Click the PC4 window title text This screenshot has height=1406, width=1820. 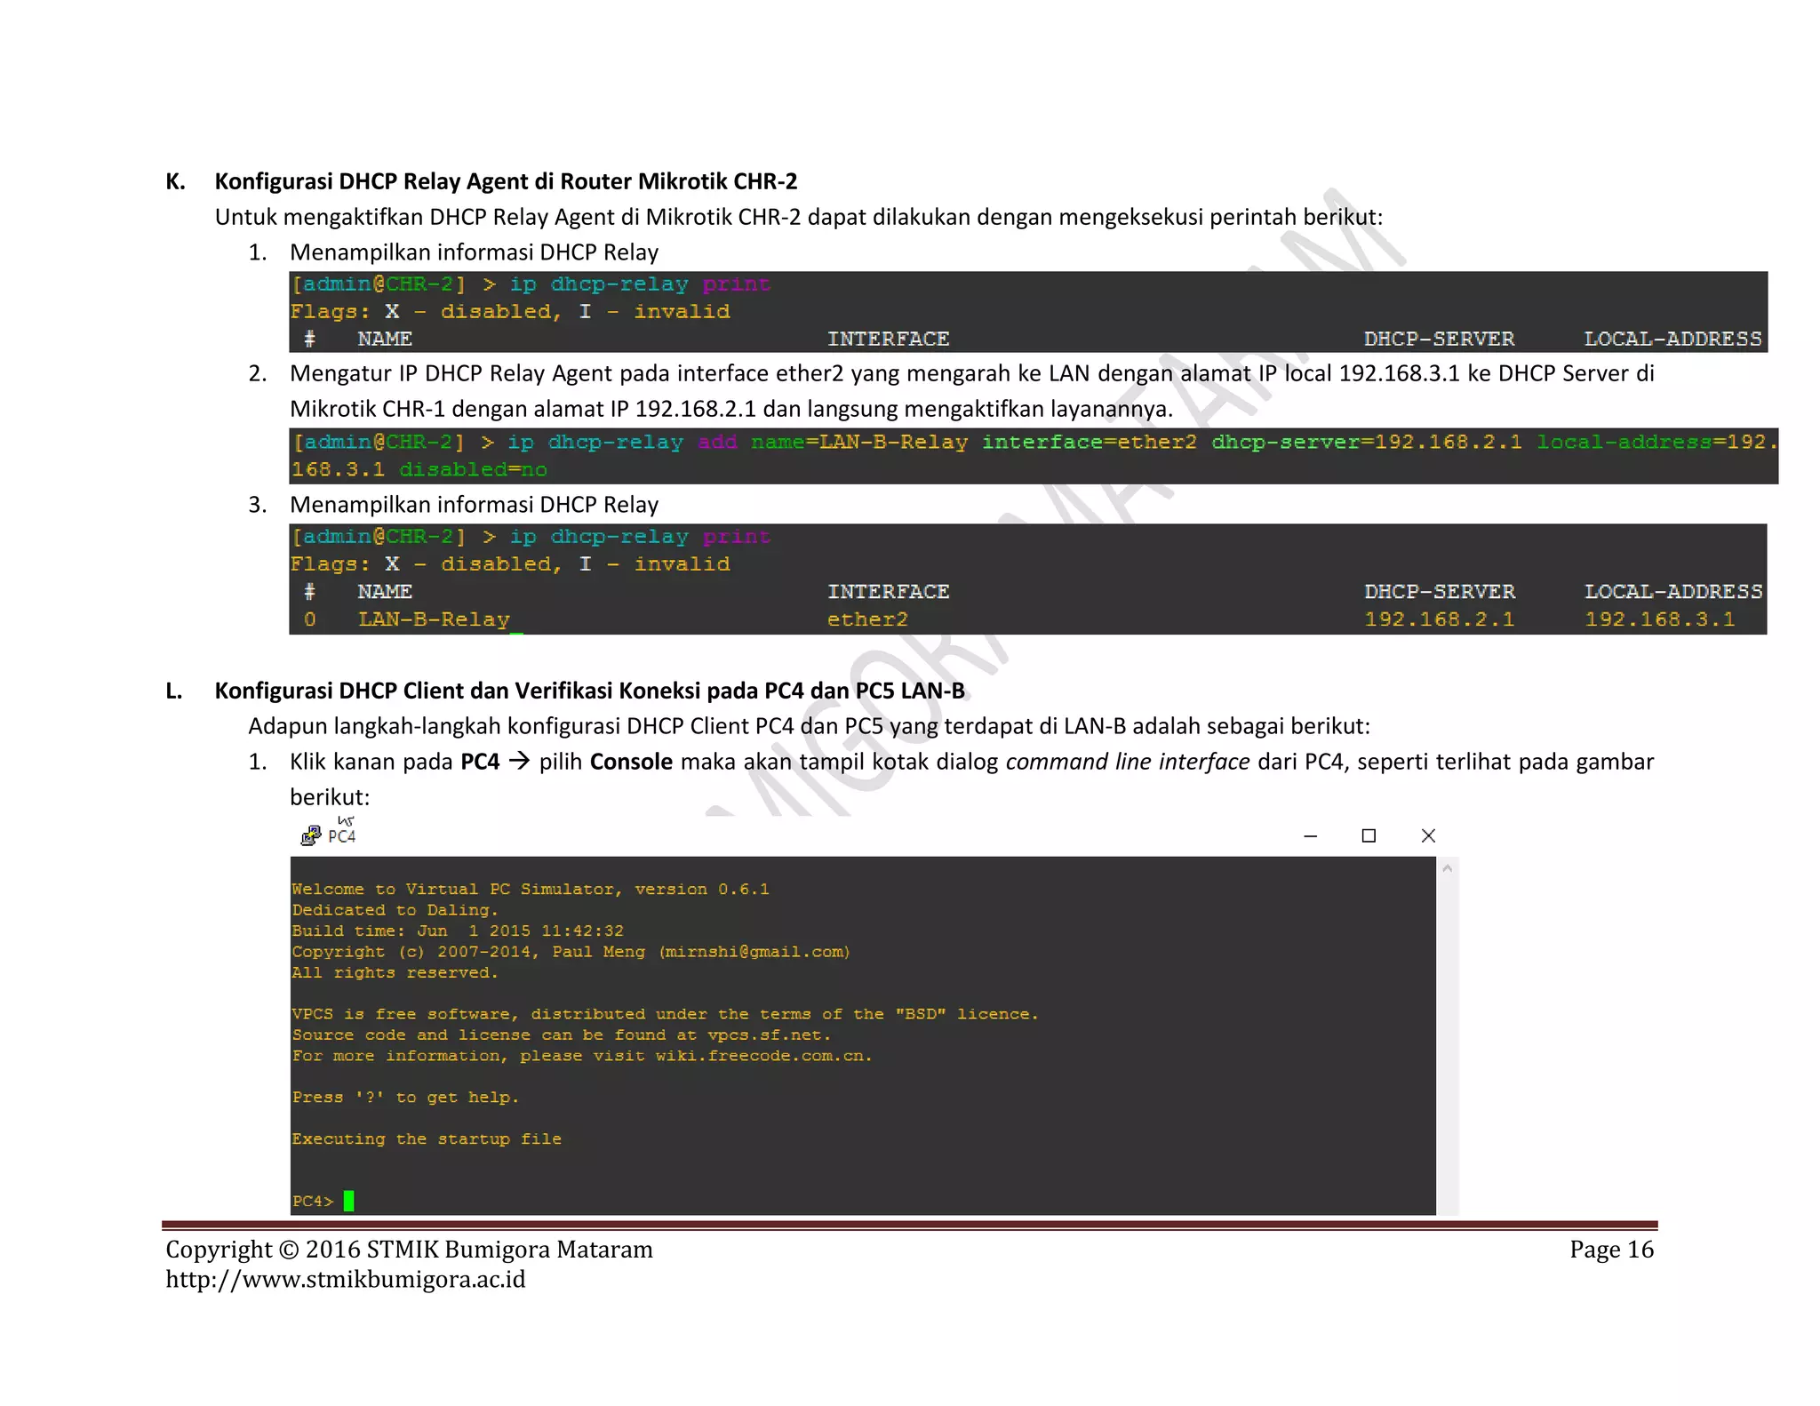(x=342, y=836)
